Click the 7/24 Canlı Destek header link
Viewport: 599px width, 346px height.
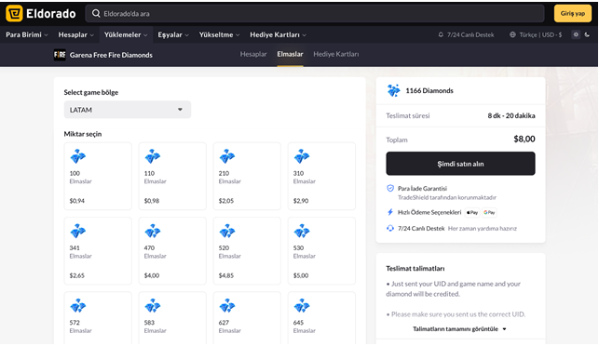(x=466, y=34)
